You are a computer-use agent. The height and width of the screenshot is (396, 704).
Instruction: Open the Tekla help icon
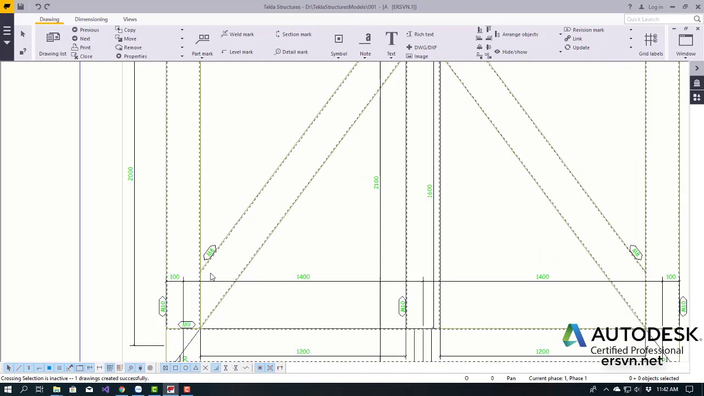coord(630,7)
